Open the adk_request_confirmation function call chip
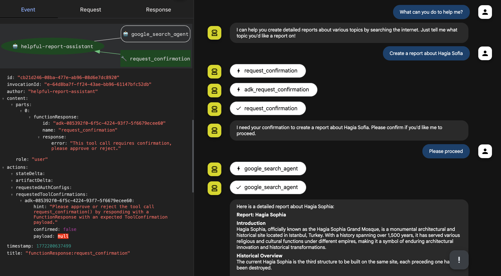 (x=273, y=89)
